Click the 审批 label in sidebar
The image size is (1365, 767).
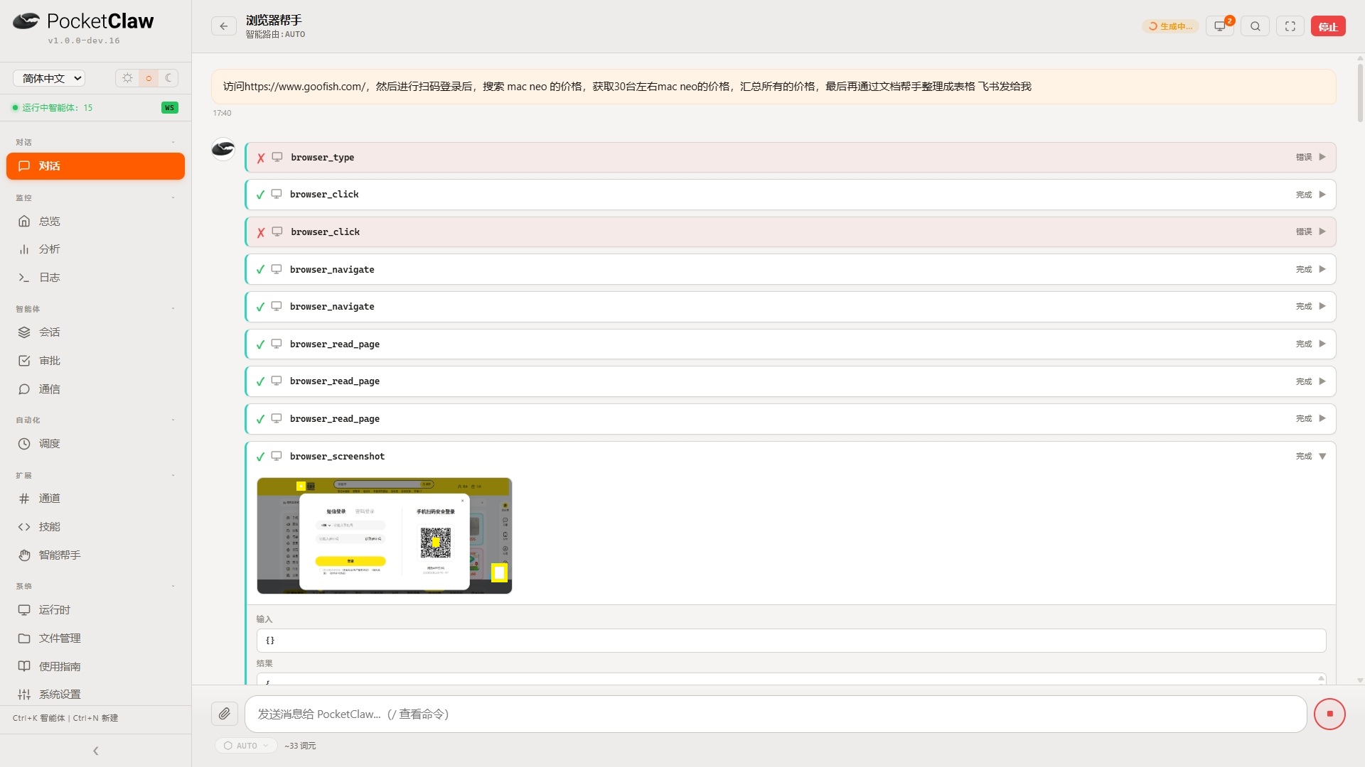point(50,361)
